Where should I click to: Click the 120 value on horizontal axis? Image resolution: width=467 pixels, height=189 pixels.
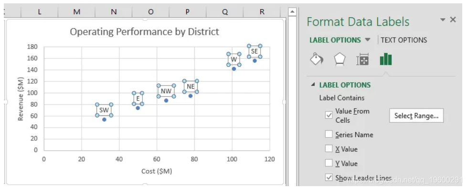[269, 159]
